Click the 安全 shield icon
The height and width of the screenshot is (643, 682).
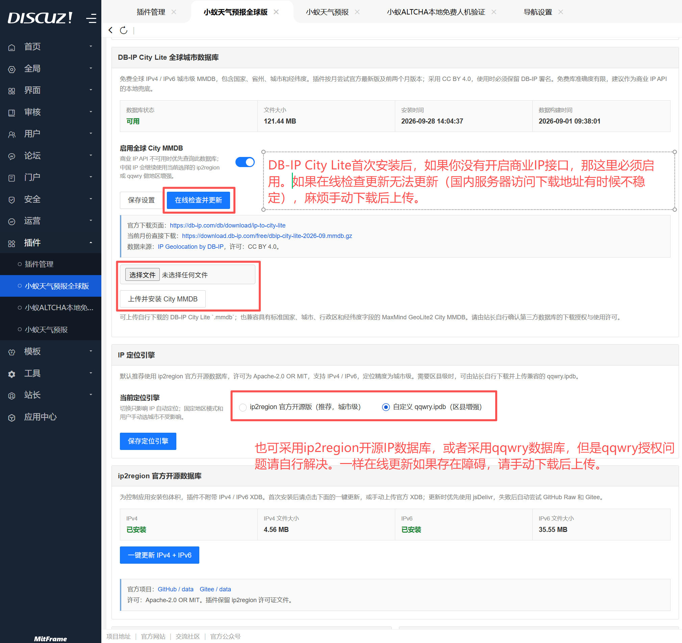12,199
